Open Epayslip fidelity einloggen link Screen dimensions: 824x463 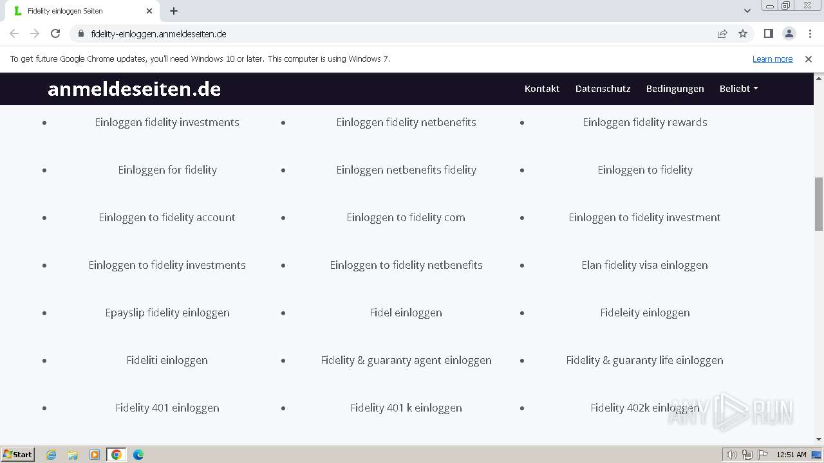[x=167, y=313]
